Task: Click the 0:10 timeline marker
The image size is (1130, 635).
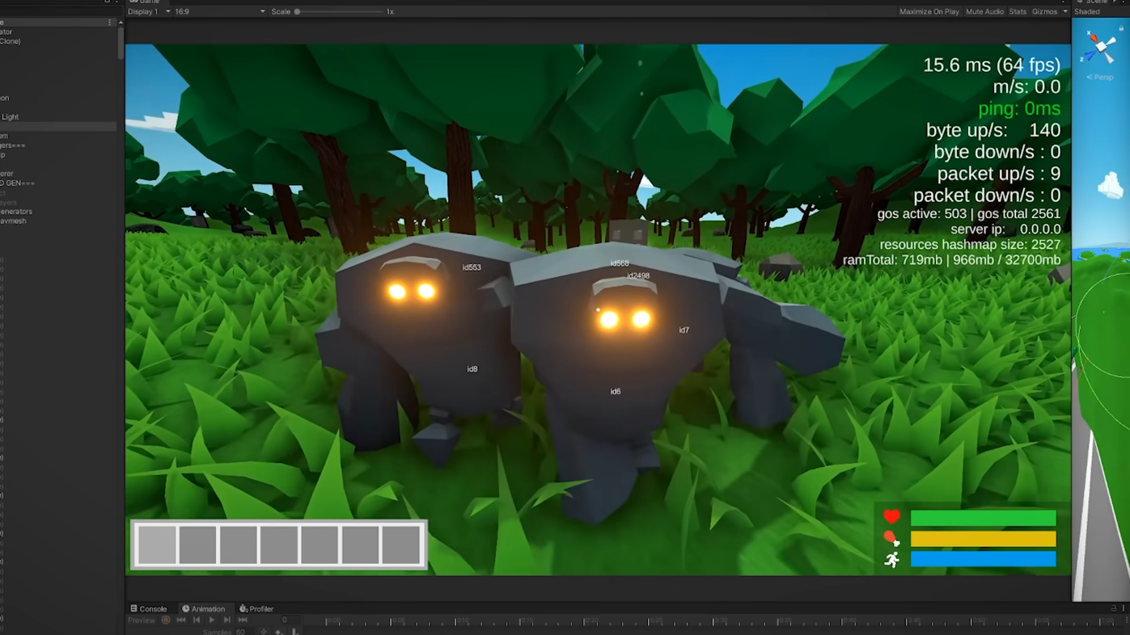Action: click(462, 620)
